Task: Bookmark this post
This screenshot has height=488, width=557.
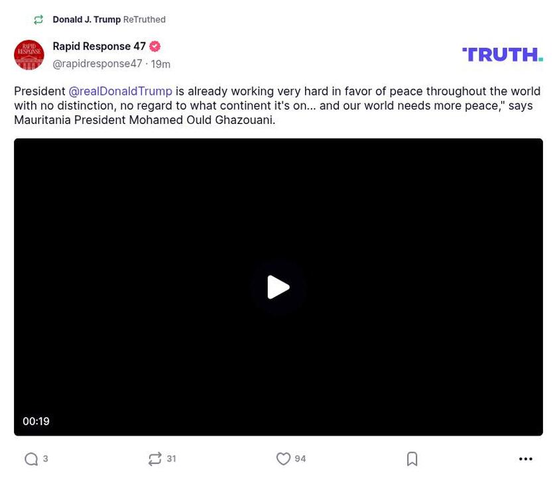Action: (x=412, y=459)
